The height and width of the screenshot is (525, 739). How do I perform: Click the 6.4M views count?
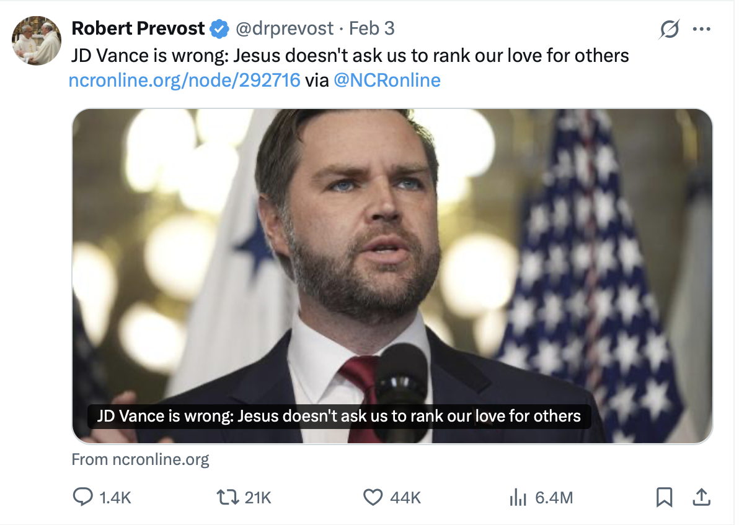554,497
